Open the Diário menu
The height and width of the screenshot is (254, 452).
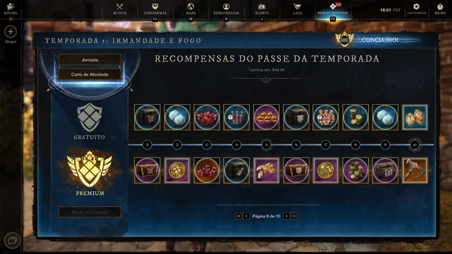[x=262, y=9]
